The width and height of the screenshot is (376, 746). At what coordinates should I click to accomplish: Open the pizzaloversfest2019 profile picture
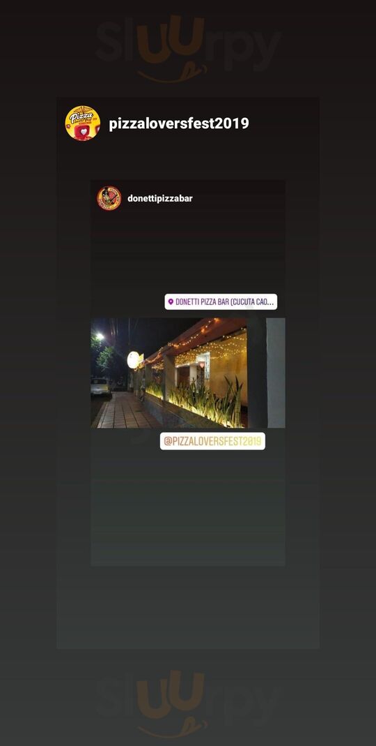click(x=83, y=124)
